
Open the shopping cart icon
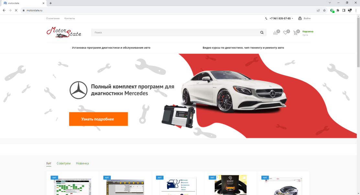pyautogui.click(x=295, y=33)
